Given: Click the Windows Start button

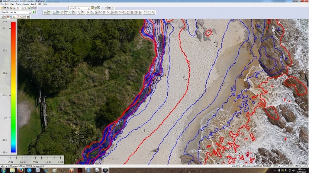Looking at the screenshot, I should (3, 170).
